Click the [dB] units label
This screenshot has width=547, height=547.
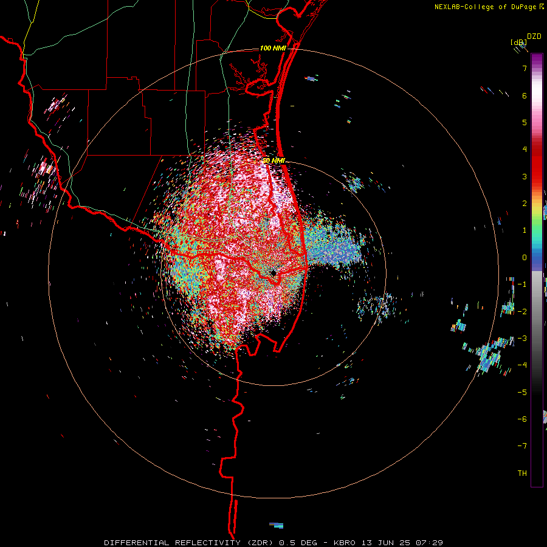click(x=519, y=42)
